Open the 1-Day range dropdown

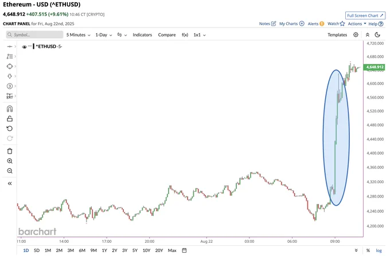pos(103,35)
